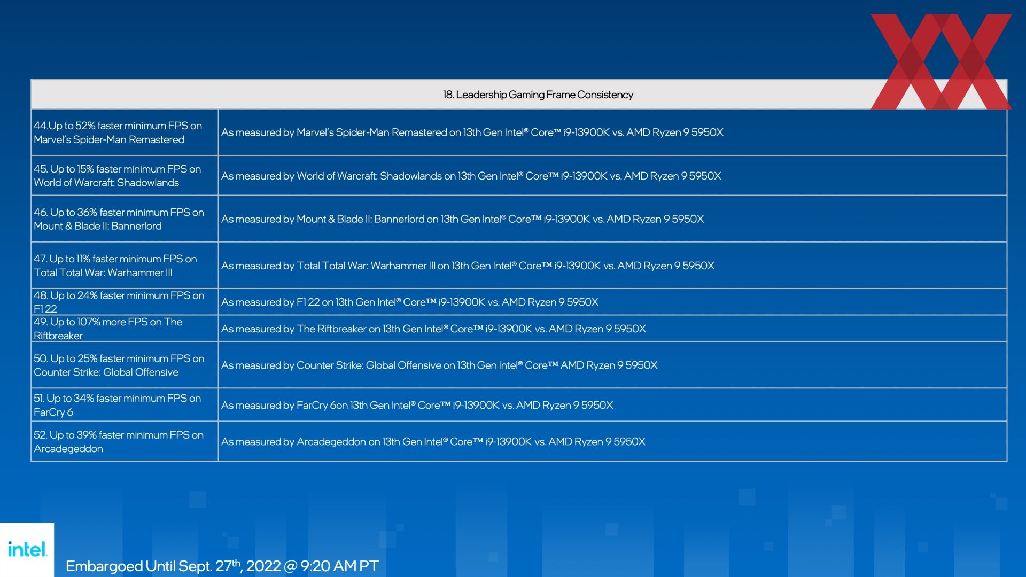Select claim '46. Up to 36% faster minimum FPS' cell

(125, 219)
